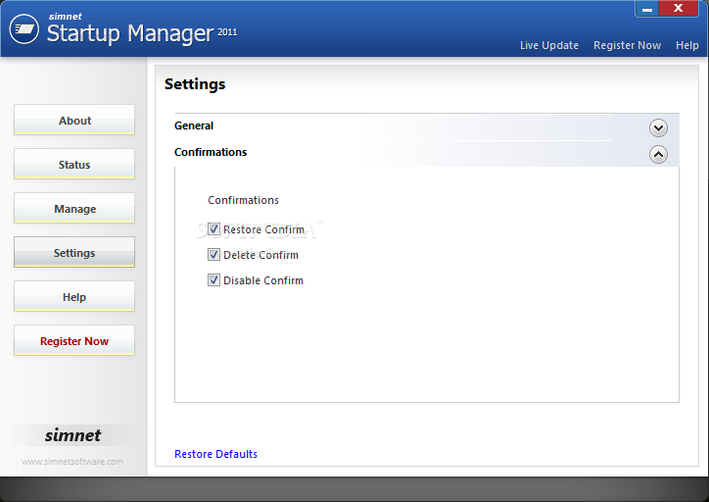Visit www.simnetsoftware.com link
The image size is (709, 502).
[72, 462]
